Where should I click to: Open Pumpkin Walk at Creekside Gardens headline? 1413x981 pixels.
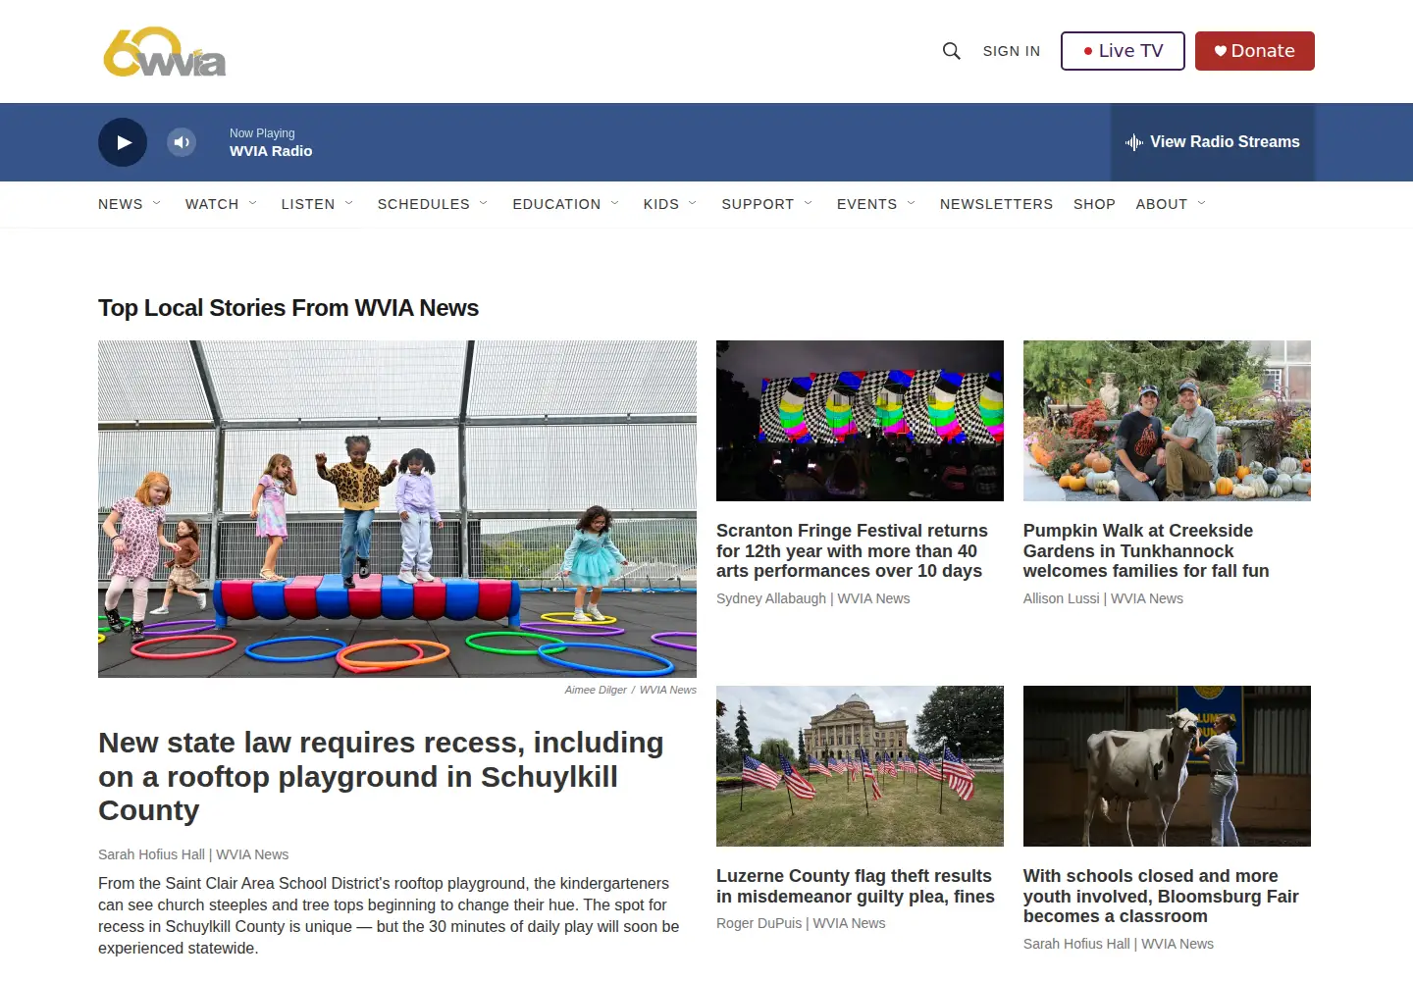(x=1146, y=551)
